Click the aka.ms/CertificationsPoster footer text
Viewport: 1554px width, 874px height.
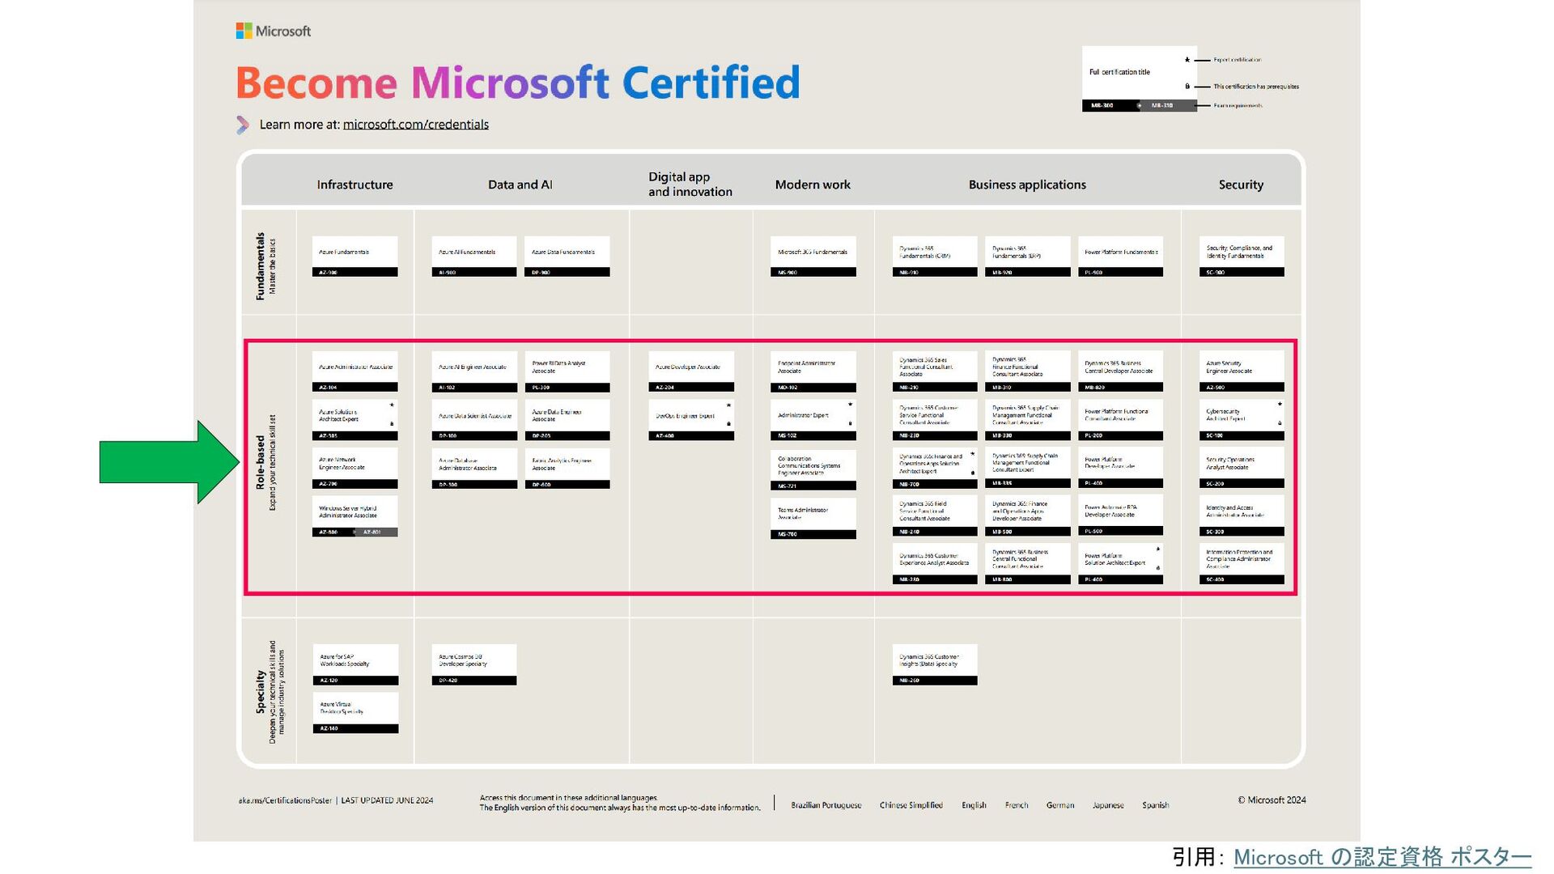(x=285, y=800)
